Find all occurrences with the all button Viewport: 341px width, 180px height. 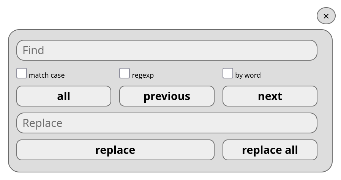(64, 96)
